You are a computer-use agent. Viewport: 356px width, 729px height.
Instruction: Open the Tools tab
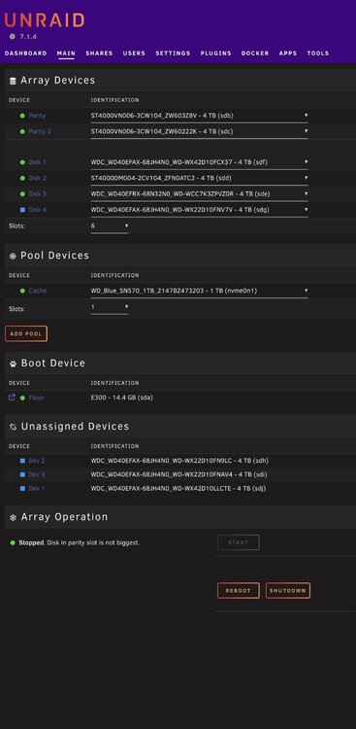(318, 53)
